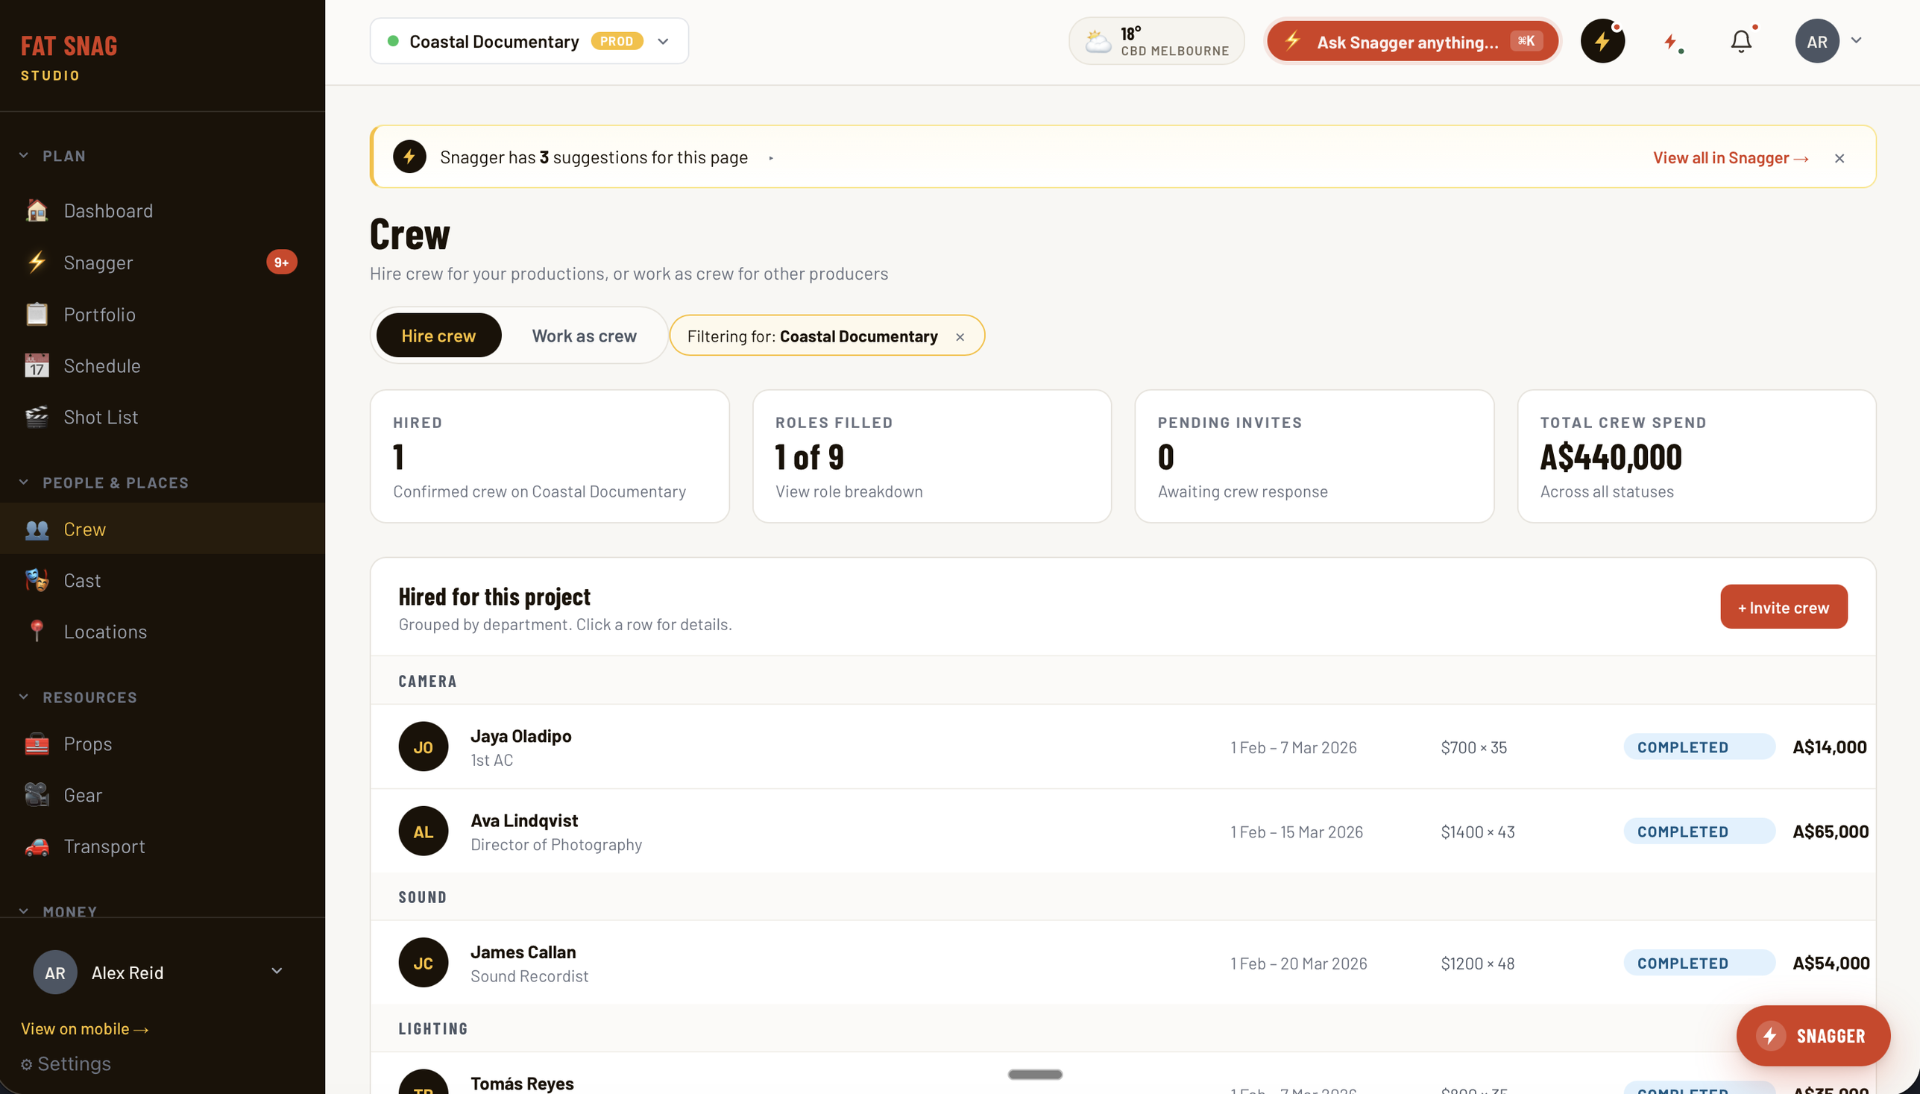Image resolution: width=1920 pixels, height=1094 pixels.
Task: Click the ⌘K shortcut badge
Action: (x=1526, y=40)
